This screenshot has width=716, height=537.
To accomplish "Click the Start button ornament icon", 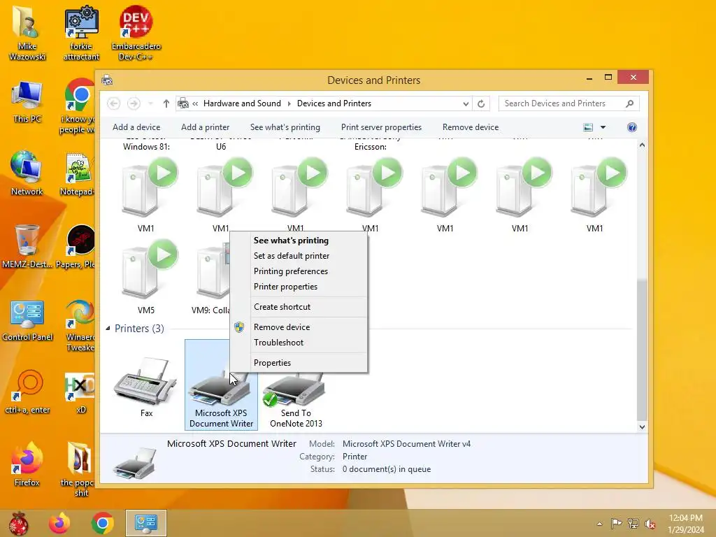I will click(x=18, y=523).
